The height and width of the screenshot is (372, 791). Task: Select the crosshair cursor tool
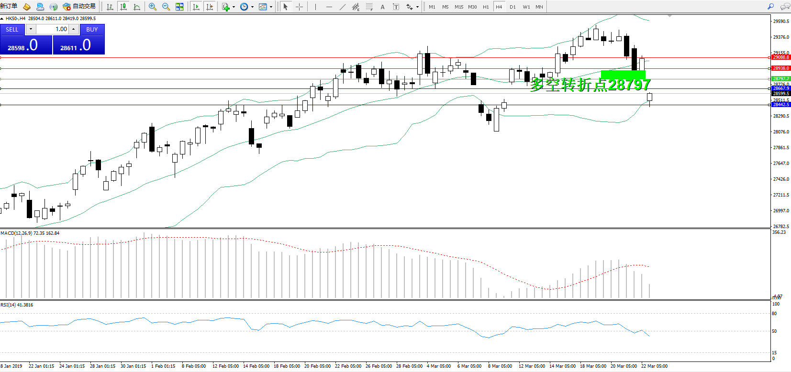pos(299,7)
